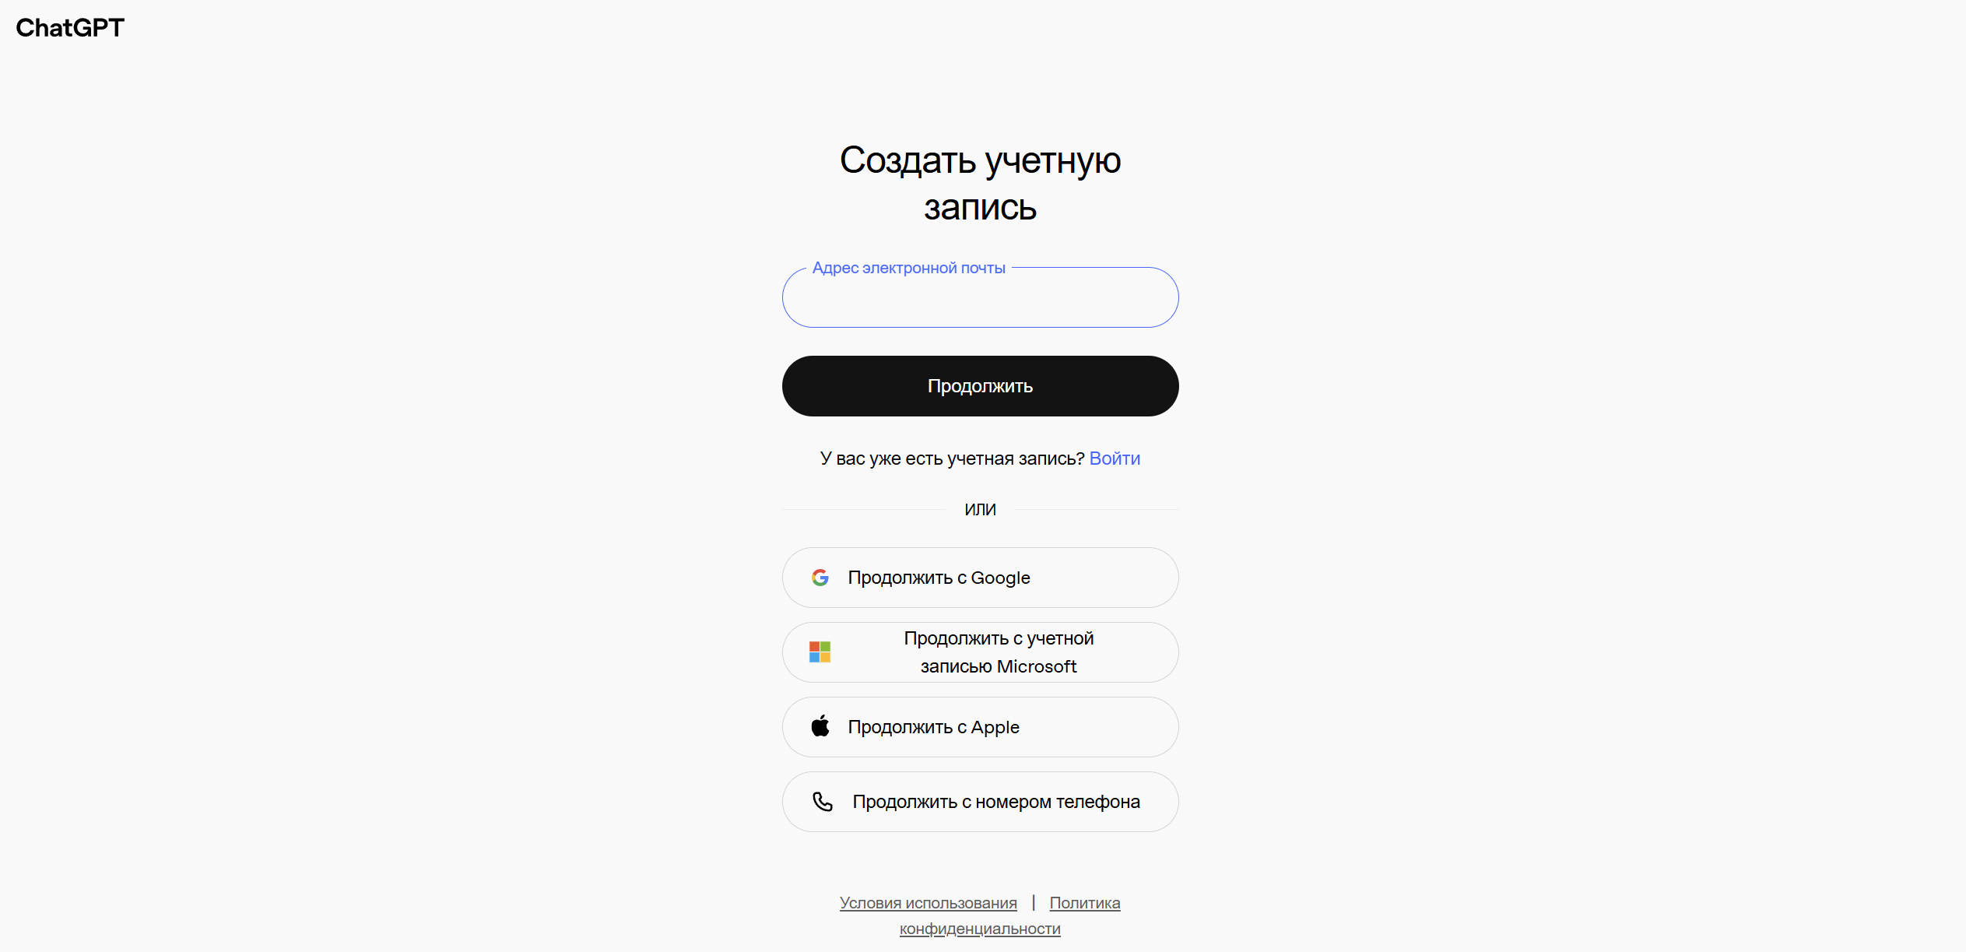Viewport: 1966px width, 952px height.
Task: Click the black Продолжить button
Action: click(980, 386)
